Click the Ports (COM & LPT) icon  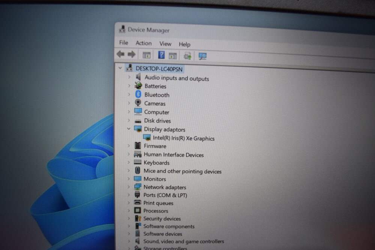point(138,195)
